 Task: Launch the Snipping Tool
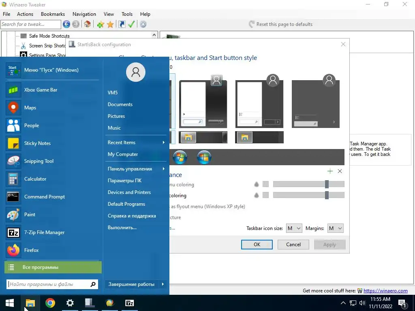pos(52,161)
